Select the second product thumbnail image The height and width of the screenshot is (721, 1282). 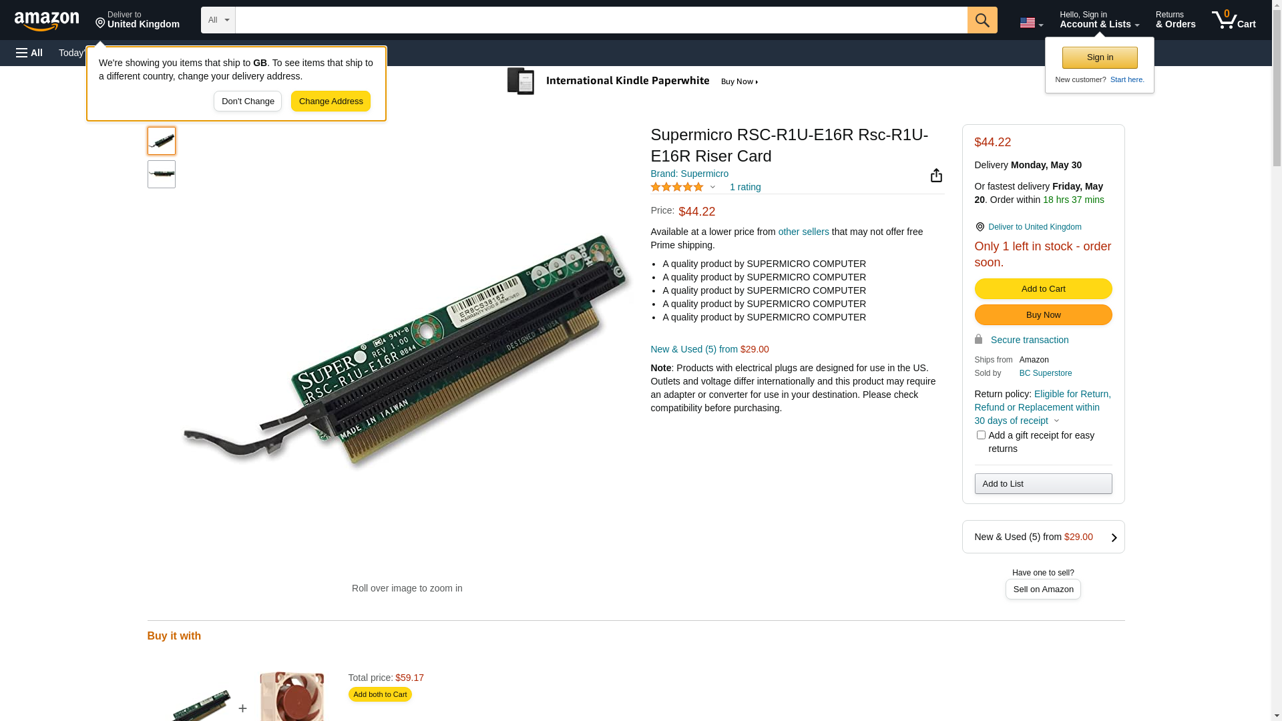coord(162,174)
